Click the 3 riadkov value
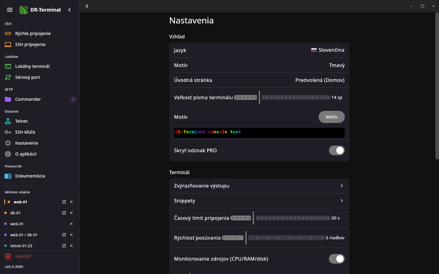439x274 pixels. click(335, 238)
